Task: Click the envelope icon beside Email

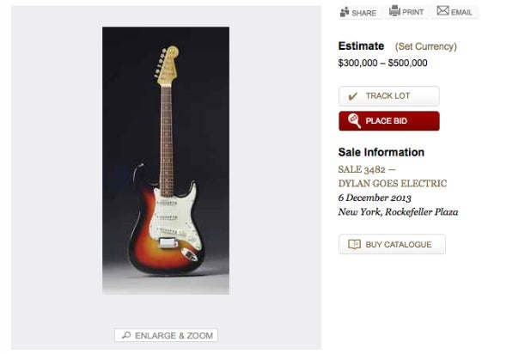Action: tap(442, 11)
